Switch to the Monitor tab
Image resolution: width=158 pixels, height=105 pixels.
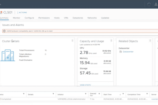[x=16, y=18]
